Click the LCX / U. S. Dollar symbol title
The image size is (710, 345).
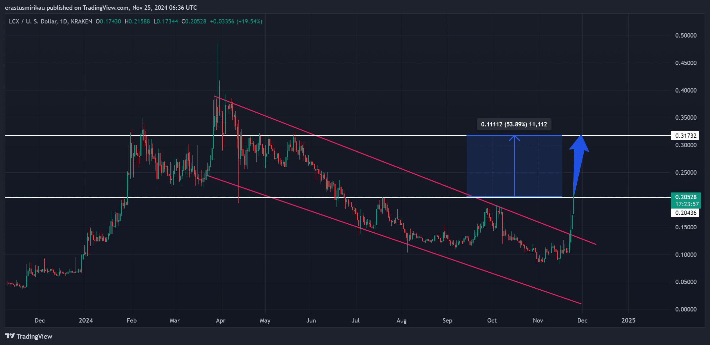50,21
